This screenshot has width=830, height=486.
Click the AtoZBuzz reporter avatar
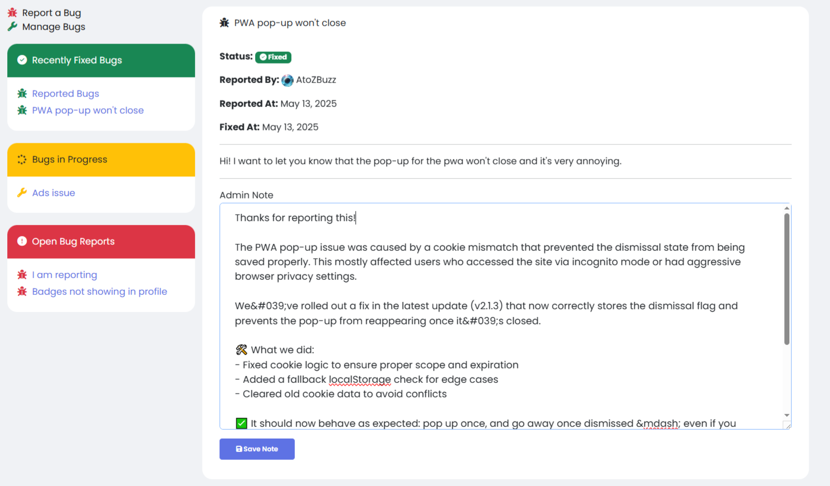tap(287, 80)
